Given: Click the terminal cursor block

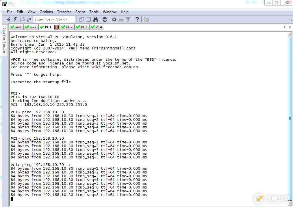Looking at the screenshot, I should [12, 199].
